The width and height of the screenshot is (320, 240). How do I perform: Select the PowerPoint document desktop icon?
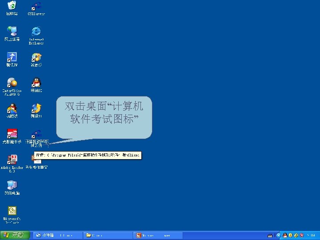(x=37, y=162)
